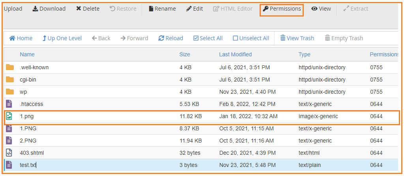This screenshot has width=404, height=176.
Task: Go Up One Level
Action: pos(62,38)
